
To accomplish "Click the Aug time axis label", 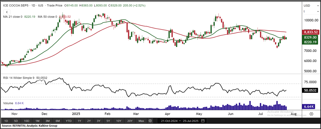I will click(x=294, y=114).
